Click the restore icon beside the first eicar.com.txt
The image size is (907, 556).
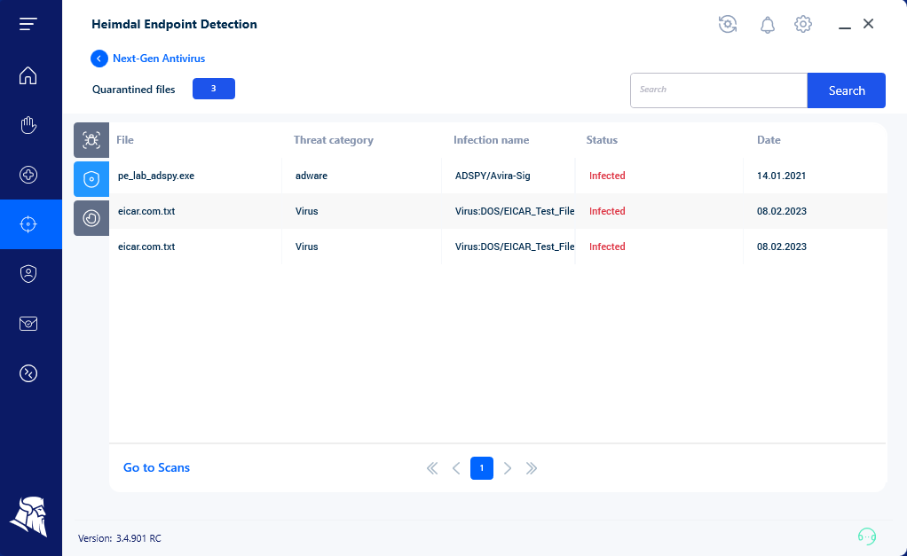click(91, 218)
